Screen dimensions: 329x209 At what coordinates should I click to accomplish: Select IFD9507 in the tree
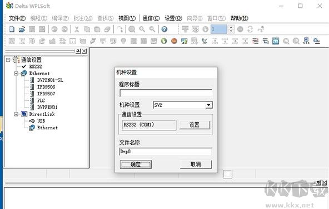tap(46, 94)
